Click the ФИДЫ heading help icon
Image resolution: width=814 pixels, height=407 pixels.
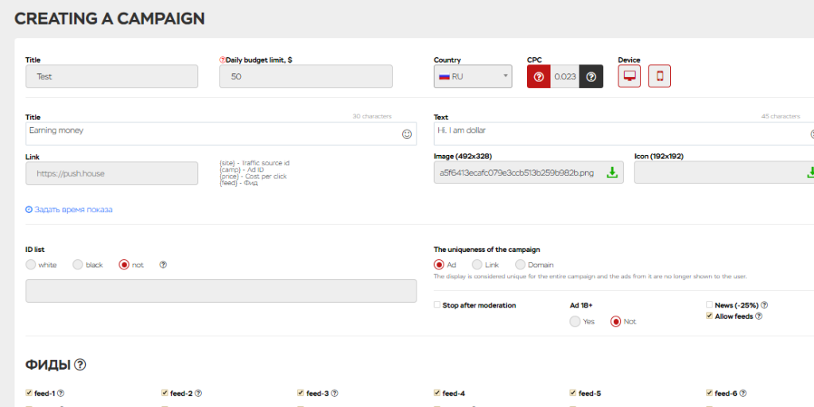[80, 364]
